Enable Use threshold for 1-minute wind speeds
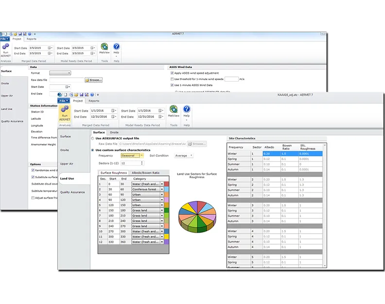The image size is (385, 304). point(172,79)
